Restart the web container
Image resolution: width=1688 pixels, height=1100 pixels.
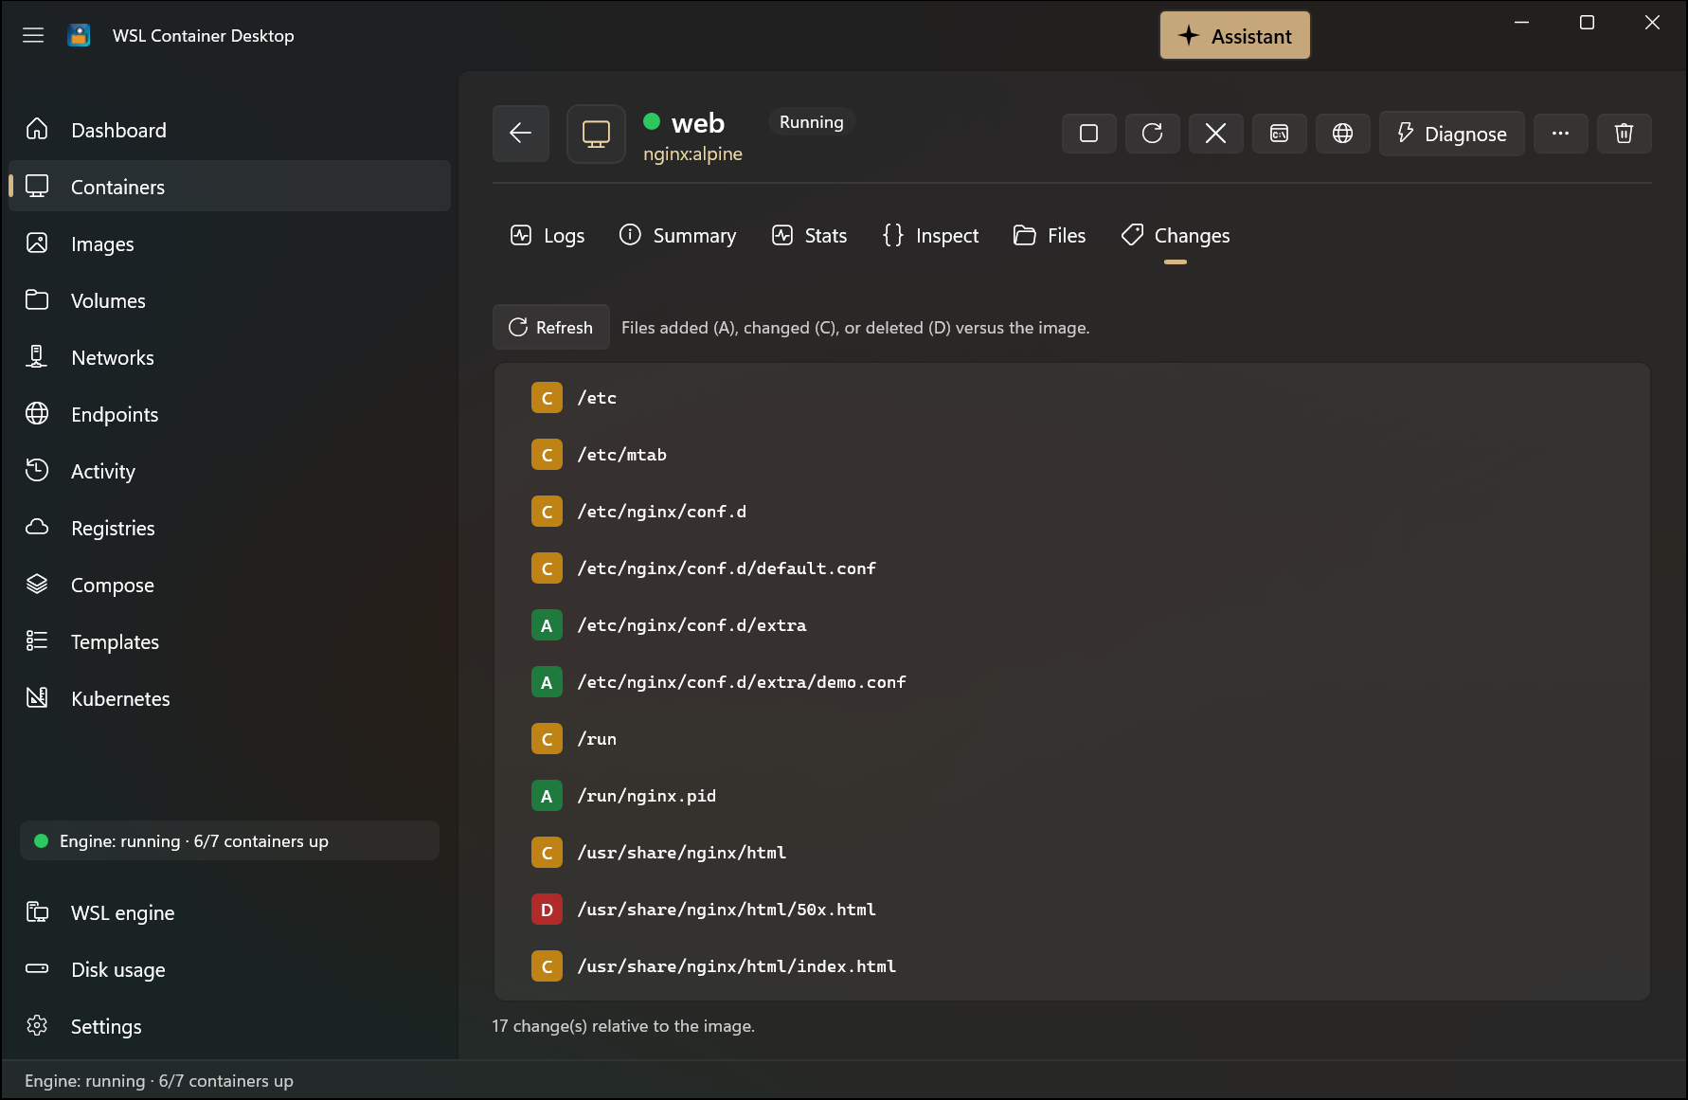(x=1153, y=134)
